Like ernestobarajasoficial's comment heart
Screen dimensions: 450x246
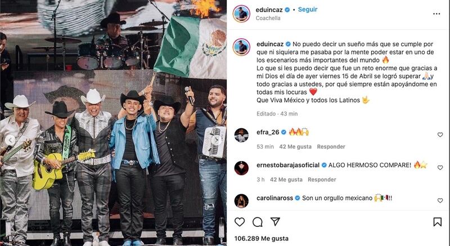tap(440, 167)
